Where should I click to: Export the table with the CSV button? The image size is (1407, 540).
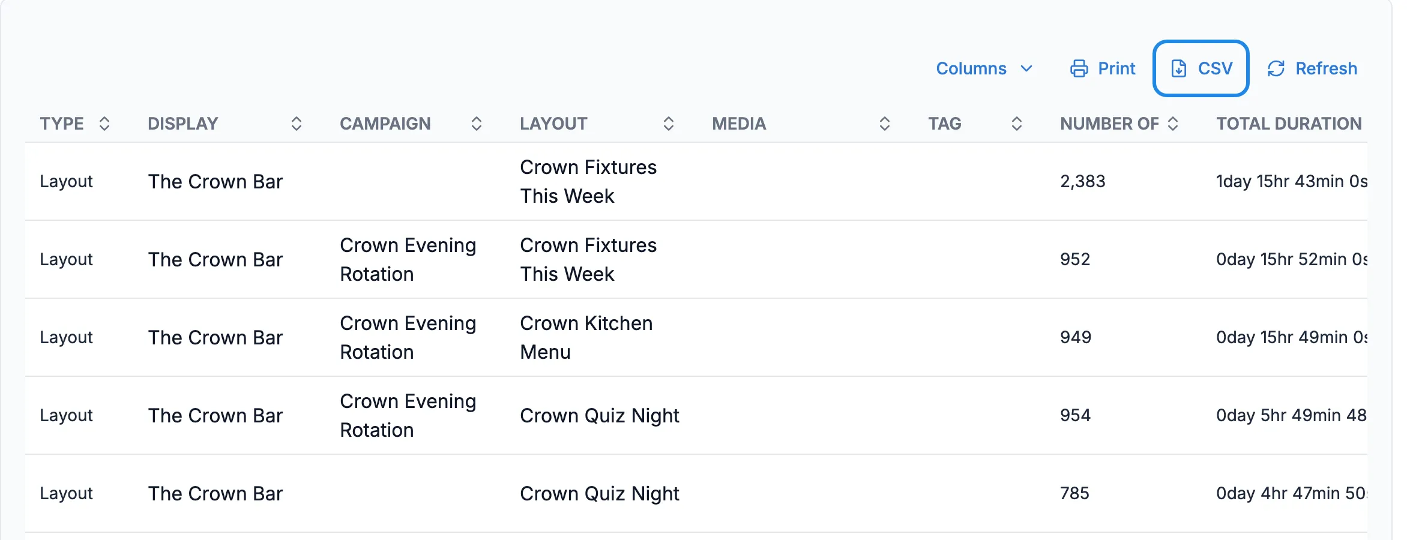pyautogui.click(x=1201, y=68)
